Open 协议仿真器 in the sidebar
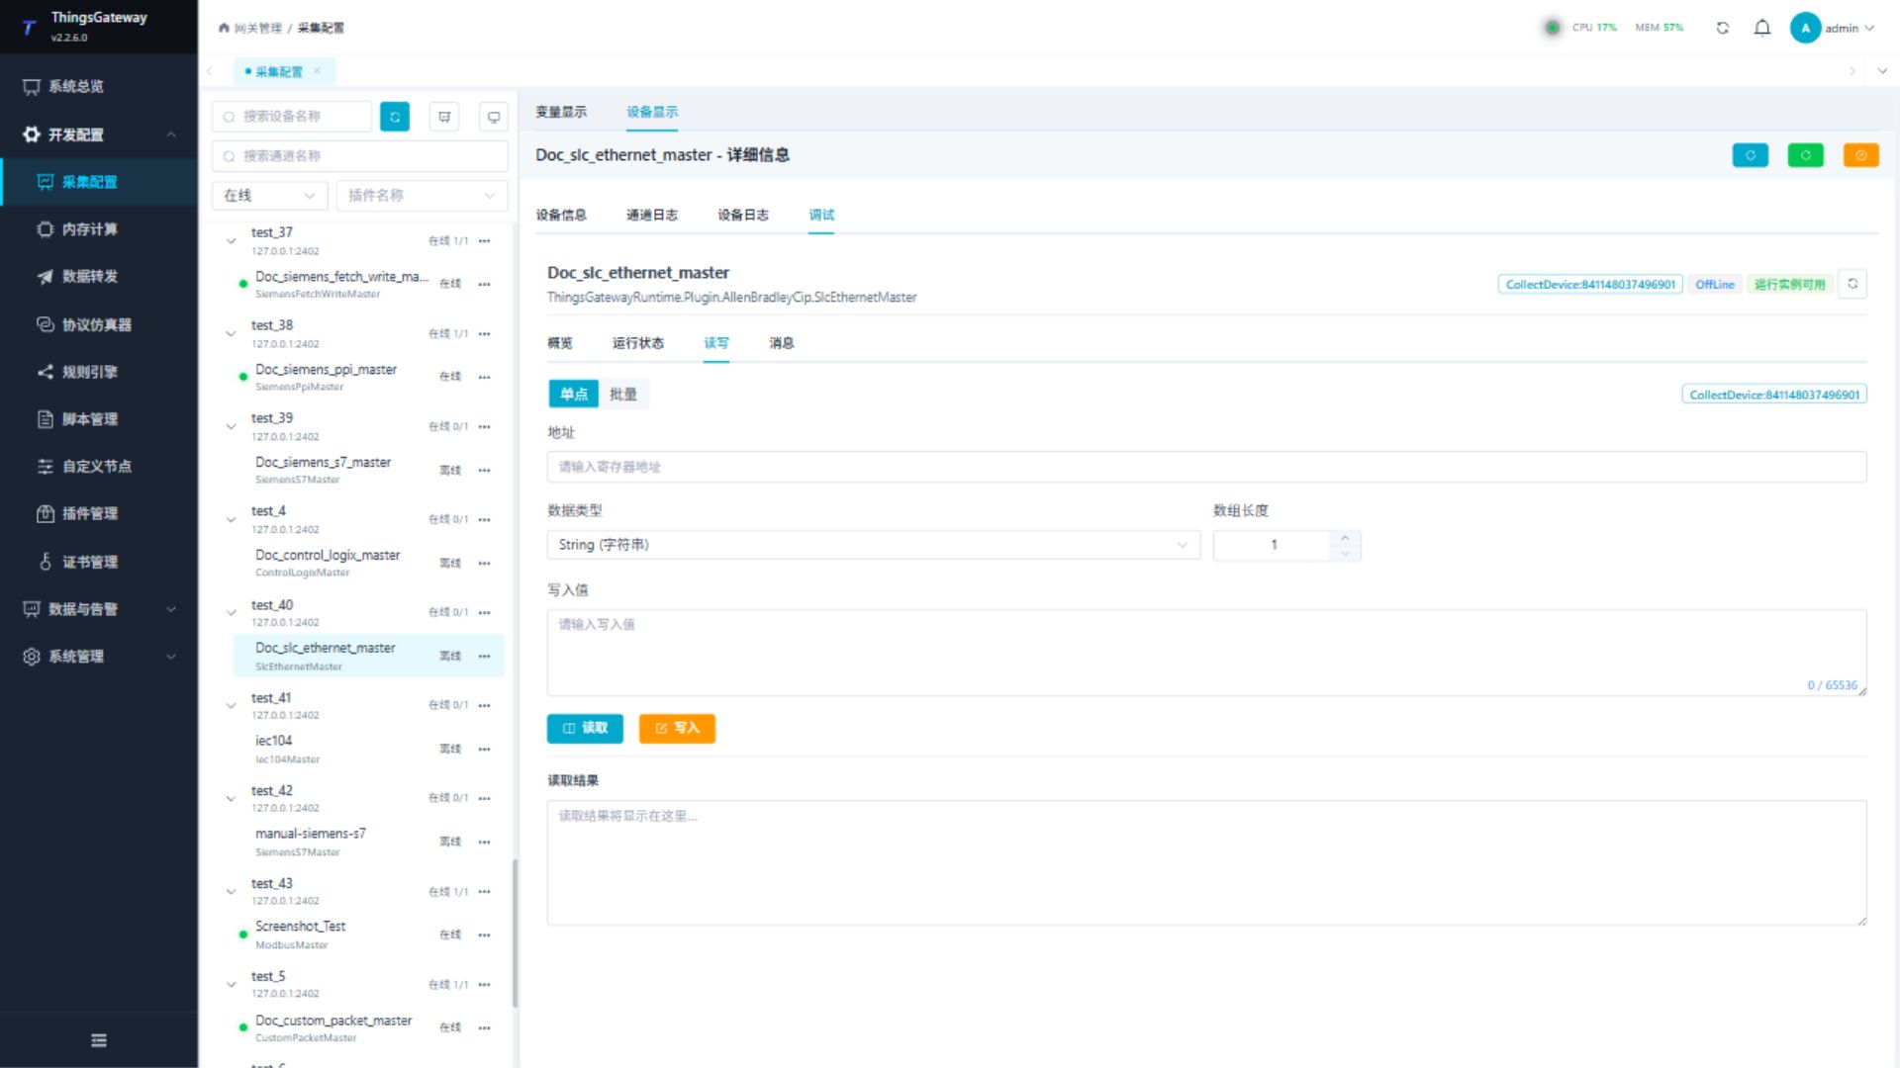This screenshot has height=1068, width=1900. (x=98, y=323)
